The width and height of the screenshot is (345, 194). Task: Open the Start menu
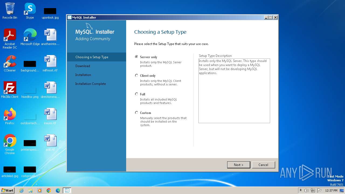click(8, 190)
